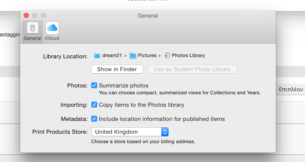Click the 'Print Products Store:' label
This screenshot has width=305, height=162.
tap(60, 132)
